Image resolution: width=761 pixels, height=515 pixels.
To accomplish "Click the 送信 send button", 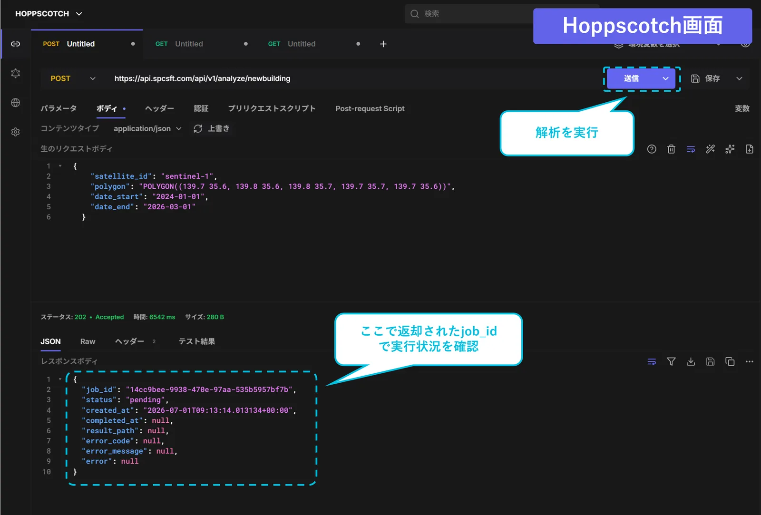I will click(631, 78).
